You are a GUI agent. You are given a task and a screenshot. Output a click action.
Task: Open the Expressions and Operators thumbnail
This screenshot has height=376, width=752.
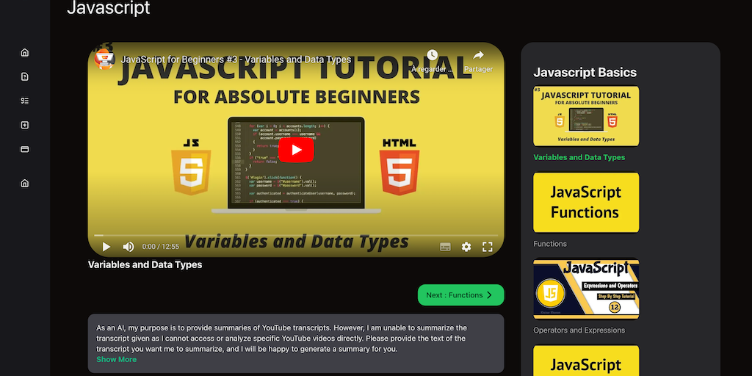(586, 289)
